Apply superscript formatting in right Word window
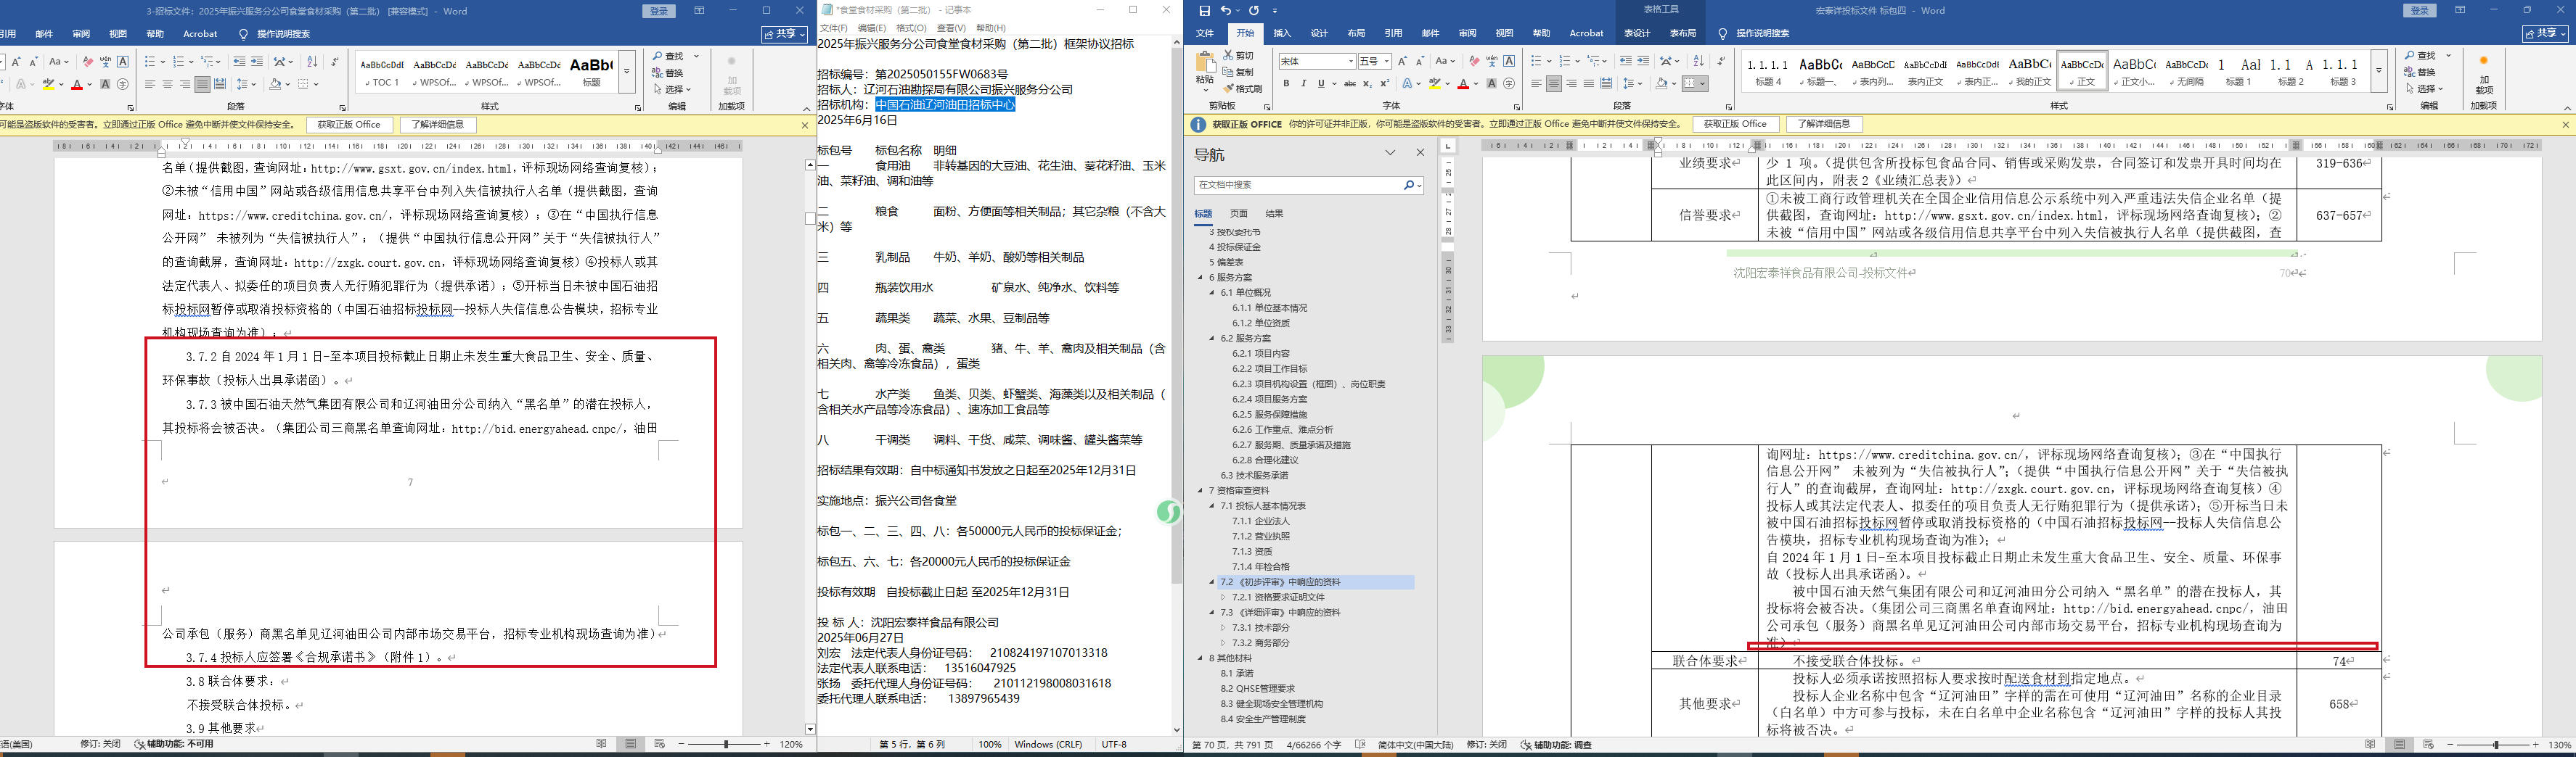The height and width of the screenshot is (757, 2576). (x=1384, y=84)
